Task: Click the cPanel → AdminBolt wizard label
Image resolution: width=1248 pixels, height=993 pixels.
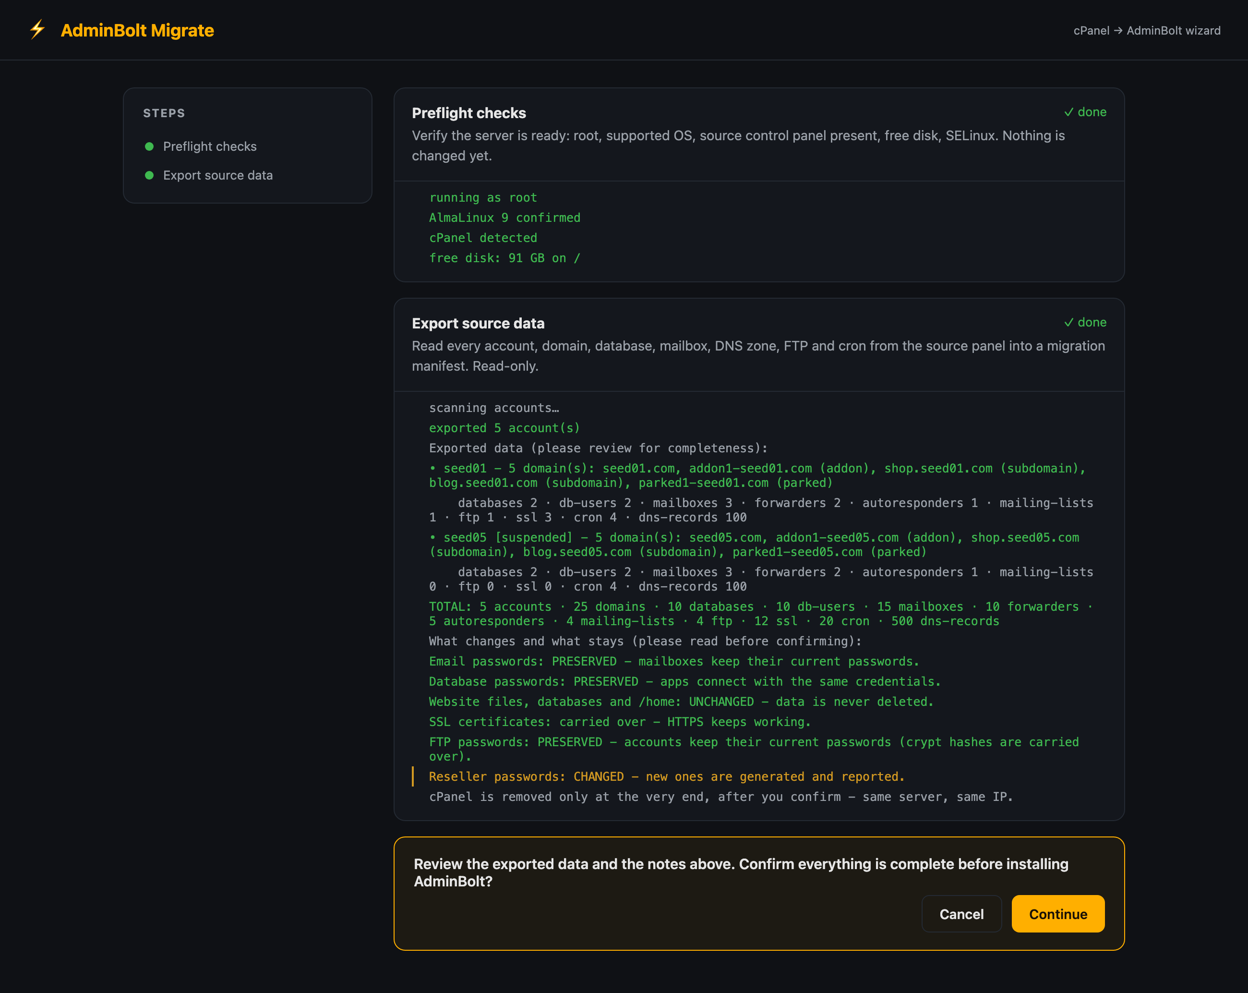Action: (x=1147, y=30)
